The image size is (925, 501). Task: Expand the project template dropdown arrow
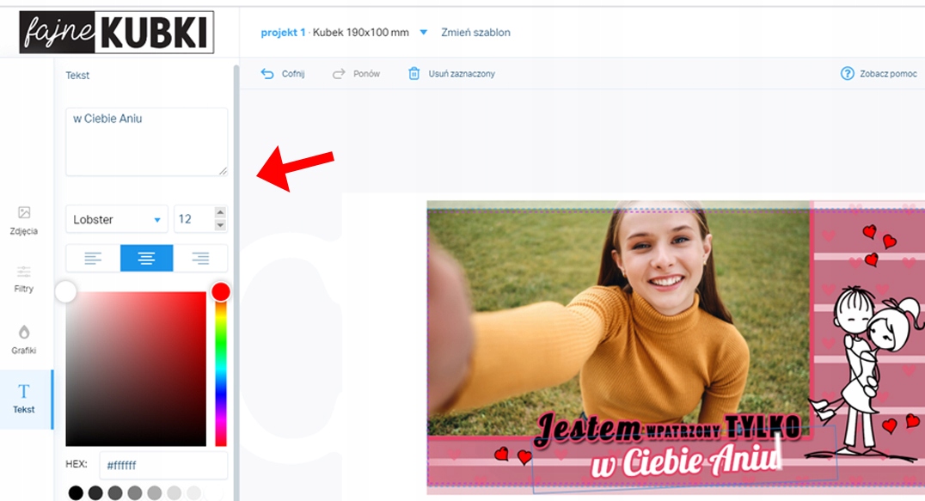424,33
